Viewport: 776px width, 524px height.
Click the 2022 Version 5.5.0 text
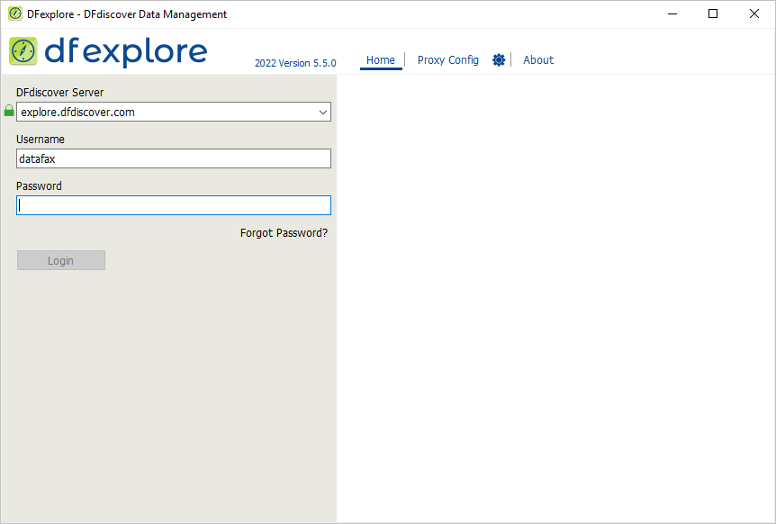(x=295, y=63)
